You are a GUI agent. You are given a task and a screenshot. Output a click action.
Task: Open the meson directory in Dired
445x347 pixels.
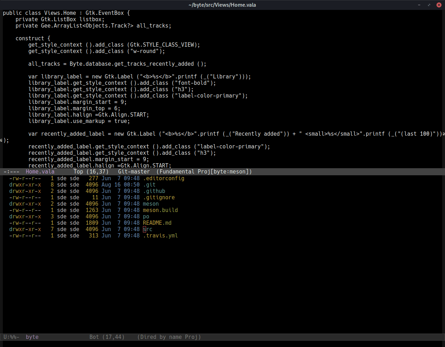(x=151, y=204)
